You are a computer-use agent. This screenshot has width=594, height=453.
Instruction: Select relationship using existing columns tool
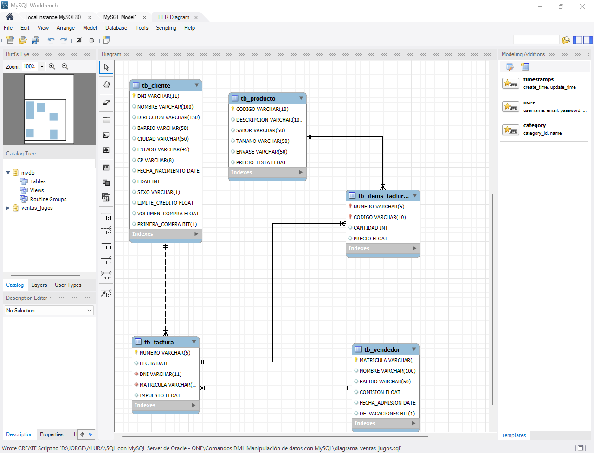point(106,293)
